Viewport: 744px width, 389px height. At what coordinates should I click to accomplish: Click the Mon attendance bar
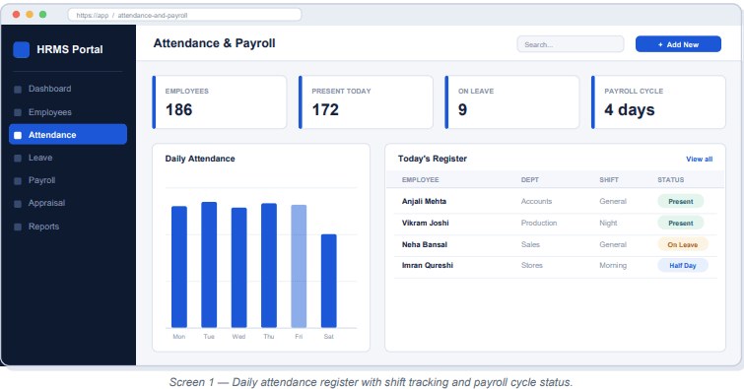(179, 267)
